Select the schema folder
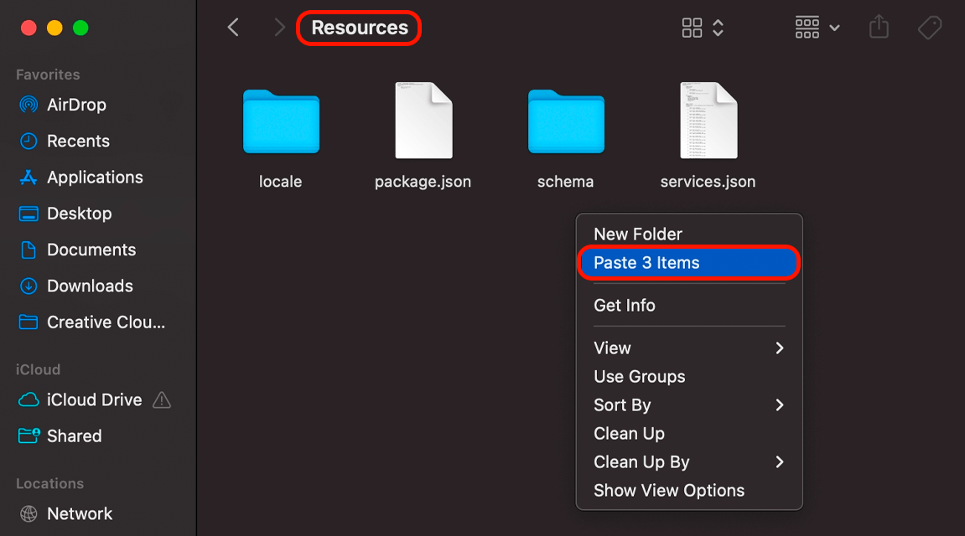This screenshot has width=965, height=536. tap(566, 121)
